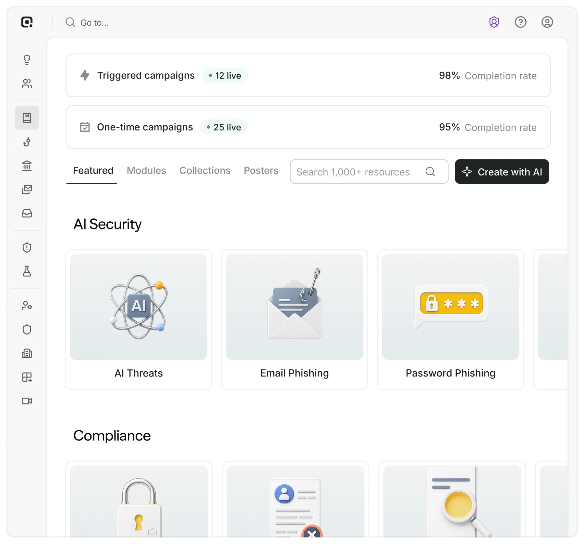Click the 98% Completion rate text
Image resolution: width=584 pixels, height=544 pixels.
(488, 76)
